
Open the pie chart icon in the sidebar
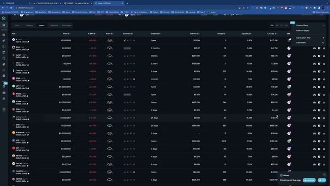tap(4, 64)
